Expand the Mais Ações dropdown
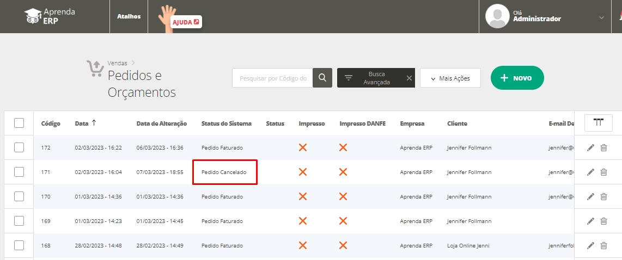 [x=450, y=78]
